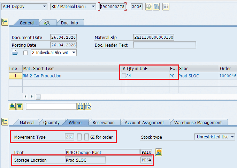The image size is (237, 168).
Task: Click the execute icon next to year 2026
Action: coord(148,7)
